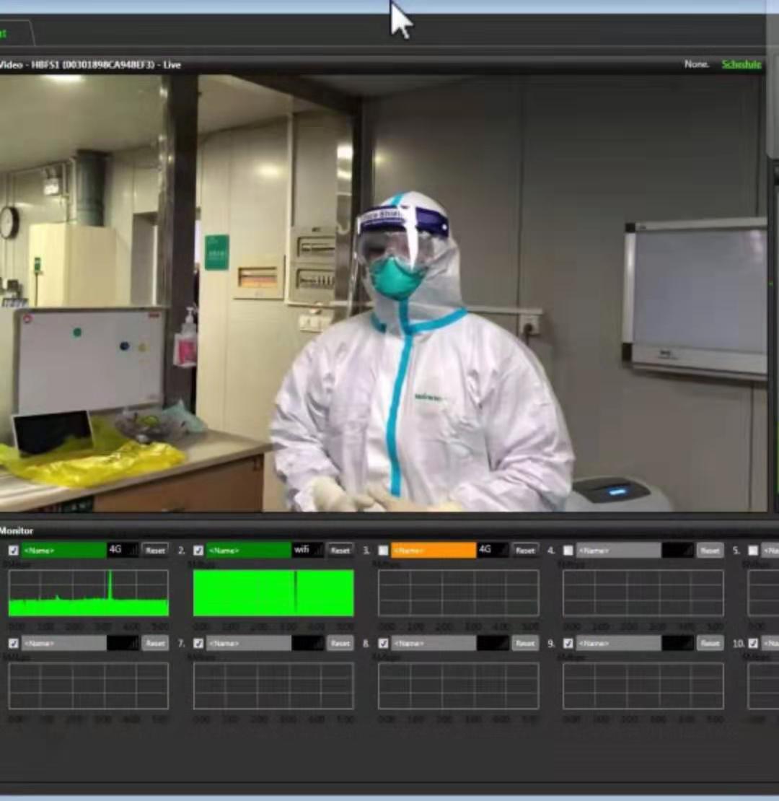Click the 4G signal indicator on channel 1

coord(123,550)
